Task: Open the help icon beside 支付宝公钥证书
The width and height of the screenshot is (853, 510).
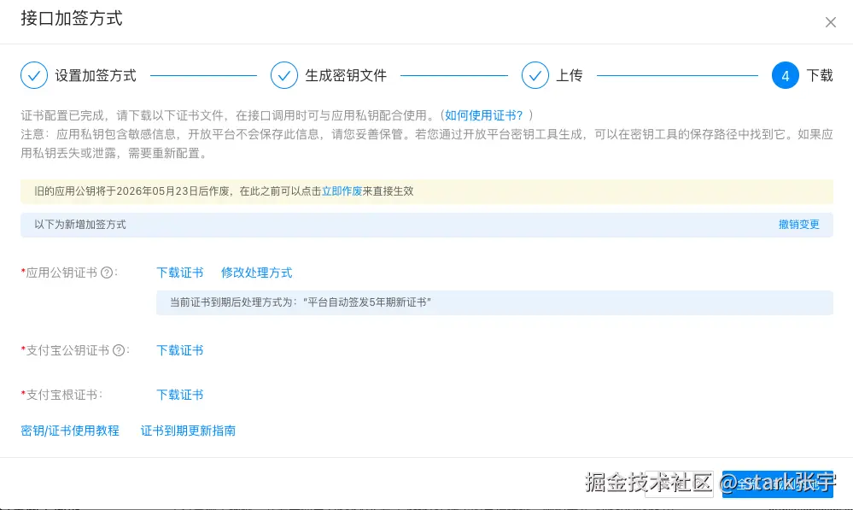Action: pyautogui.click(x=119, y=350)
